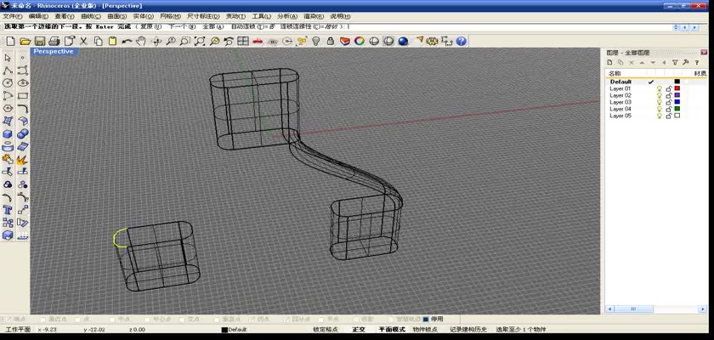Select the Cut scissors icon
The height and width of the screenshot is (340, 714).
83,41
